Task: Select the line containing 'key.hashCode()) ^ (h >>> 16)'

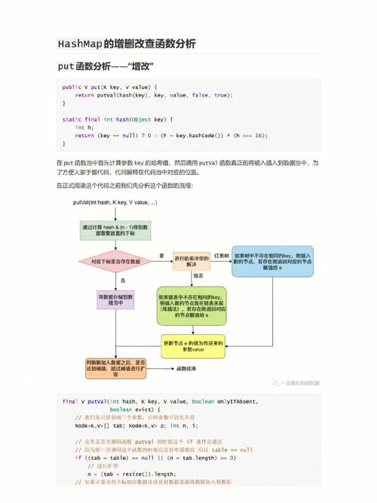Action: click(171, 136)
